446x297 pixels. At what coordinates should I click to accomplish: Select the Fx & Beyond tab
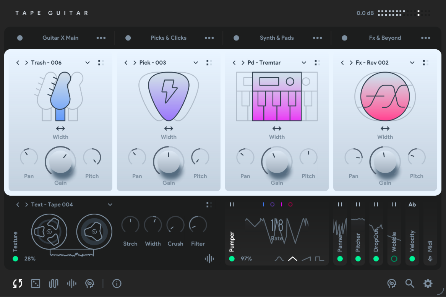tap(385, 38)
